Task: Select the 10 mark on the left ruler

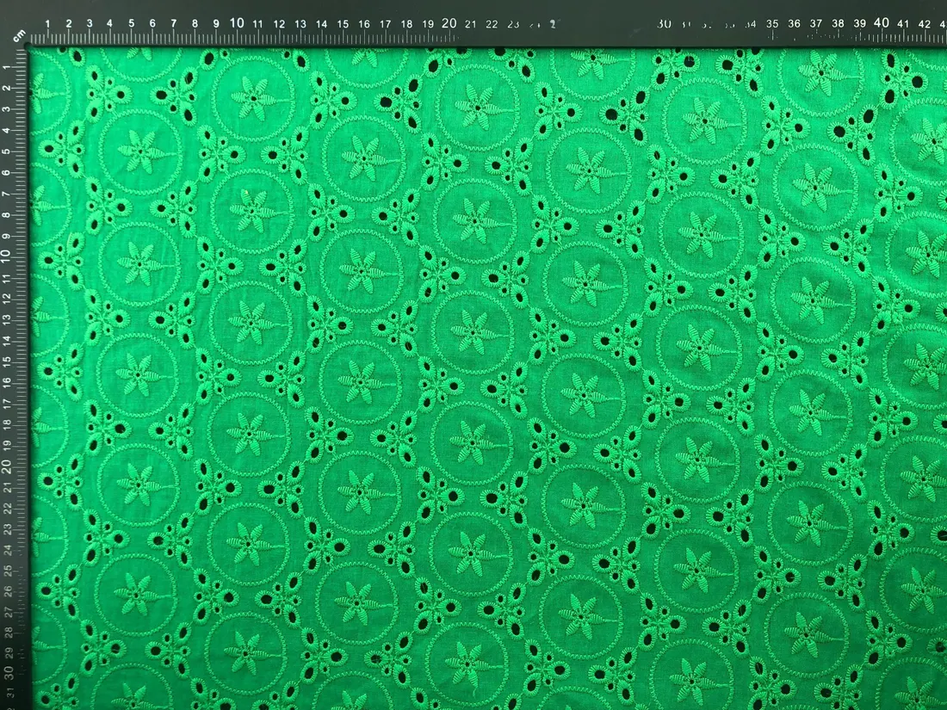Action: pos(6,255)
